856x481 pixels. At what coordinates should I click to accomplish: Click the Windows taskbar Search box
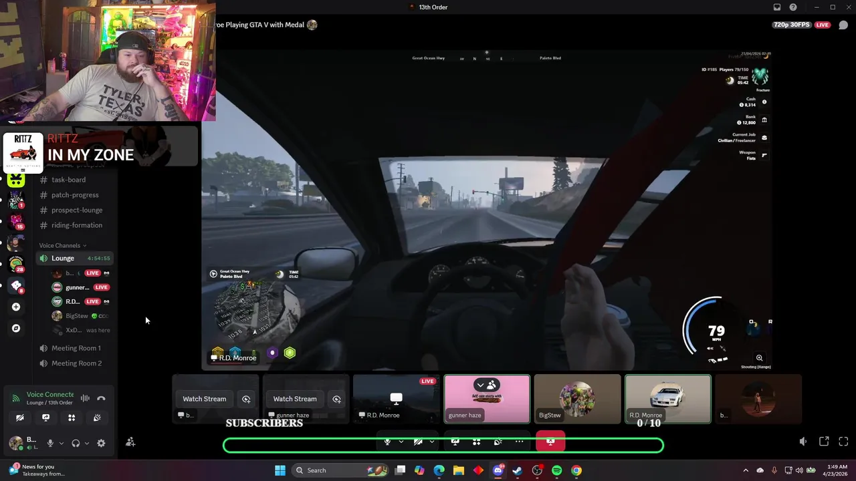341,470
